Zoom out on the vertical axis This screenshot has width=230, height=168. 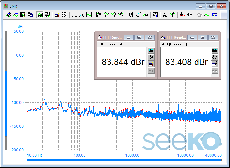138,15
